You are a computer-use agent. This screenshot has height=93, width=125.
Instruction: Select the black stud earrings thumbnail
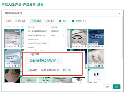pos(96,76)
